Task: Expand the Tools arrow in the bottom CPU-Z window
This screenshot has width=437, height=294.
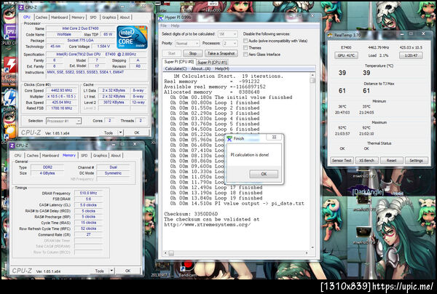Action: point(111,271)
